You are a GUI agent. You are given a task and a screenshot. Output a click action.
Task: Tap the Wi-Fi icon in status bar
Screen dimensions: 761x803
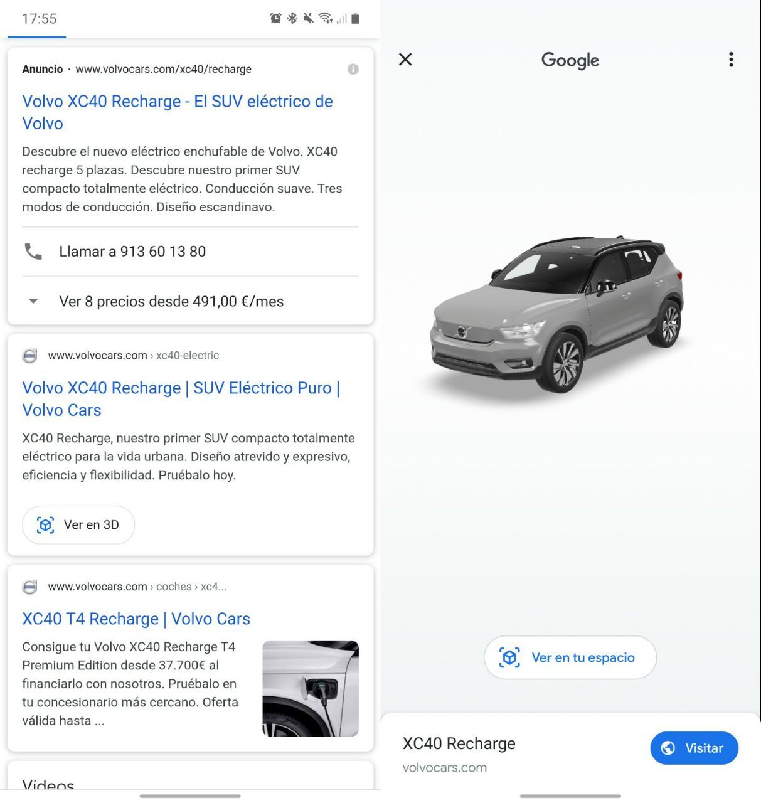click(325, 18)
